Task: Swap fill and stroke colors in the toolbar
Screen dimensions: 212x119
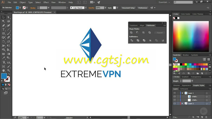Action: click(9, 74)
